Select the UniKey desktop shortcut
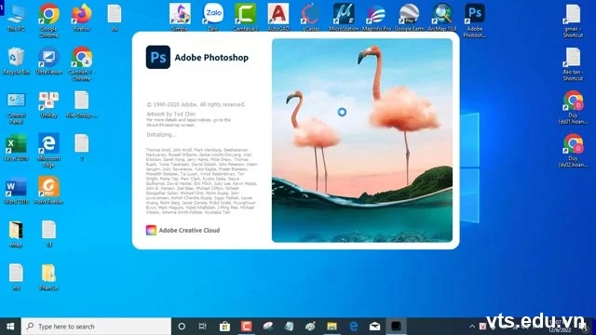 [48, 104]
